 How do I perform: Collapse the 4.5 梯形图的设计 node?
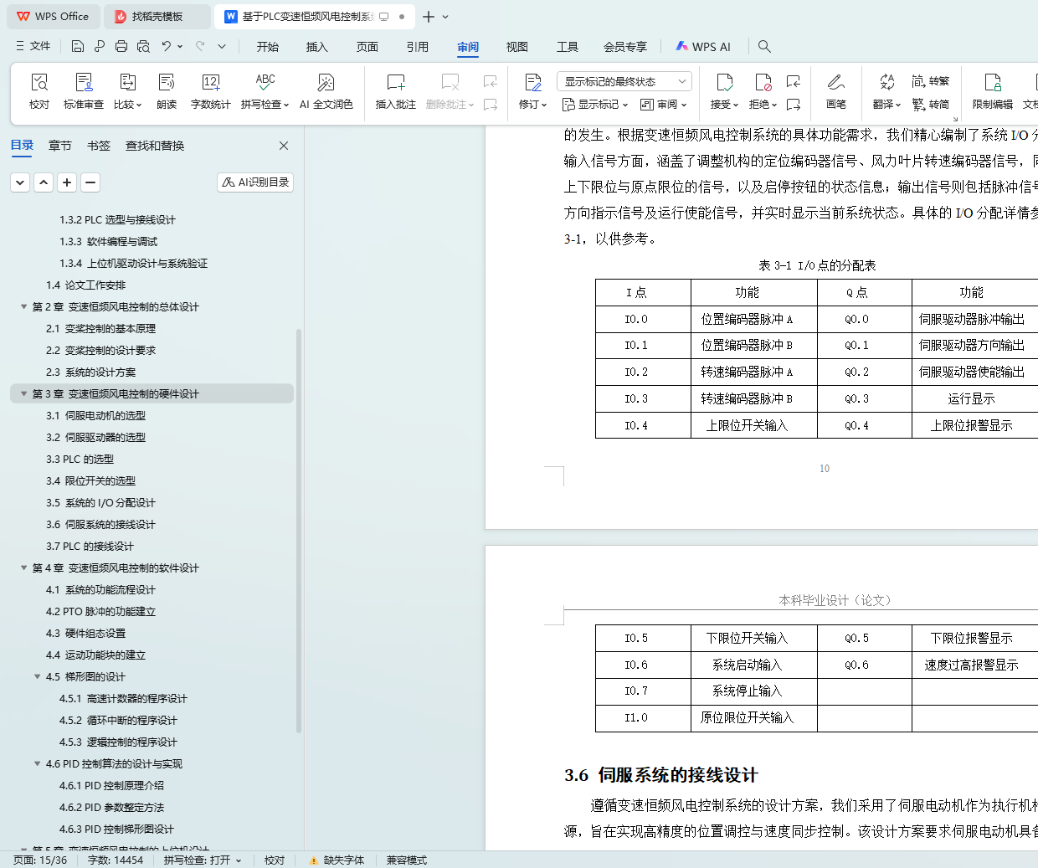pos(38,677)
